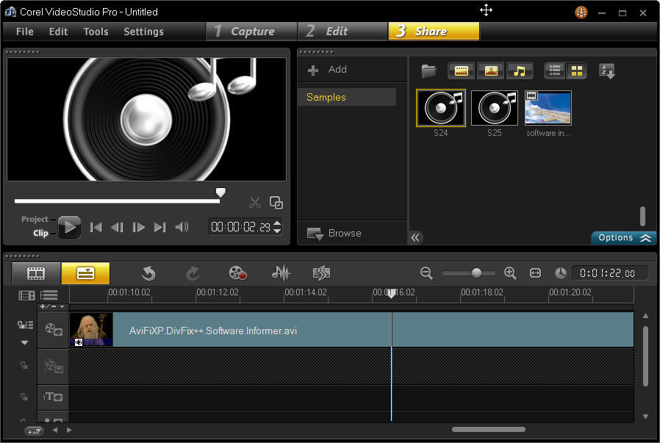Show all visible tracks icon
The image size is (660, 443).
(x=26, y=295)
